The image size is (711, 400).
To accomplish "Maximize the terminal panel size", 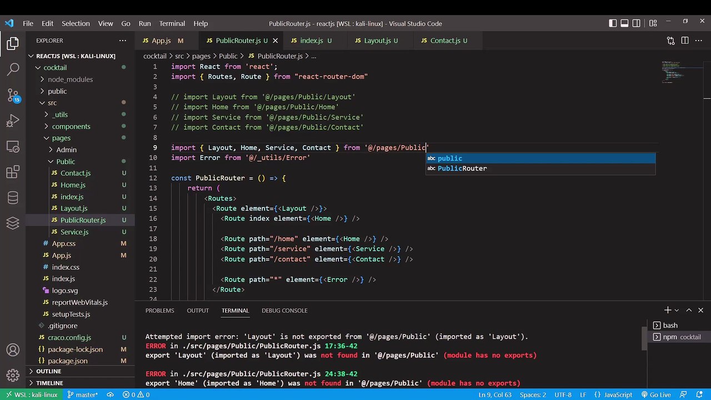I will click(689, 310).
